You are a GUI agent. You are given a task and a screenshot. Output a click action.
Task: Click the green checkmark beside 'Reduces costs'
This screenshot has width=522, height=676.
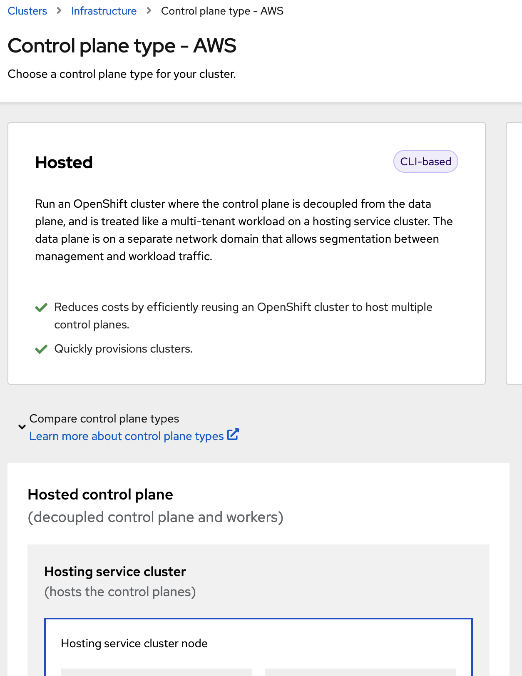41,308
